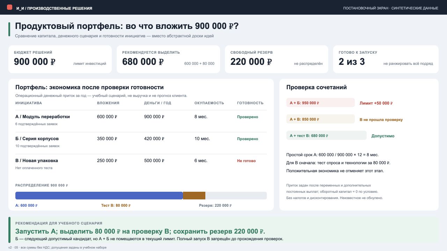Click '10 подтверждённых заявок' note
This screenshot has width=447, height=251.
click(37, 146)
